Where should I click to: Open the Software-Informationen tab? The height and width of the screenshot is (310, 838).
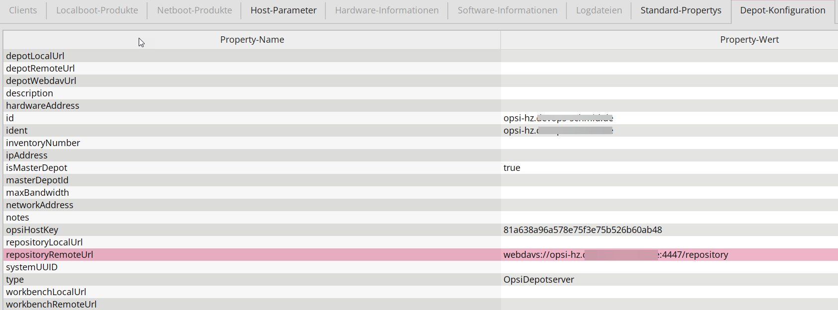click(x=507, y=10)
